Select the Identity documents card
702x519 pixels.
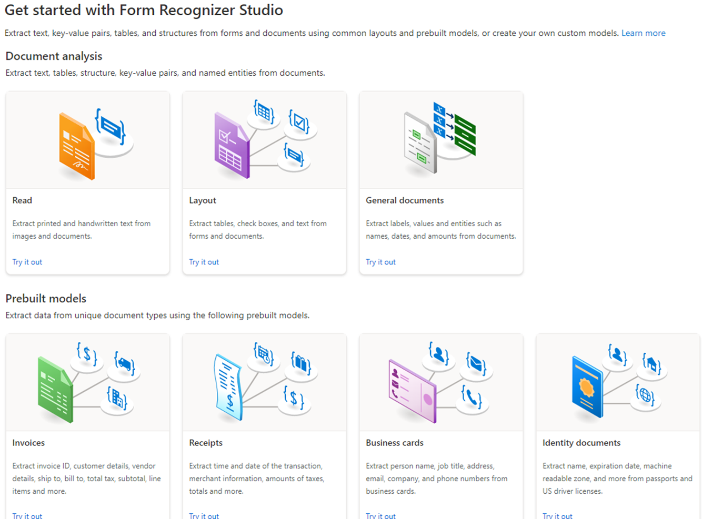click(x=617, y=426)
